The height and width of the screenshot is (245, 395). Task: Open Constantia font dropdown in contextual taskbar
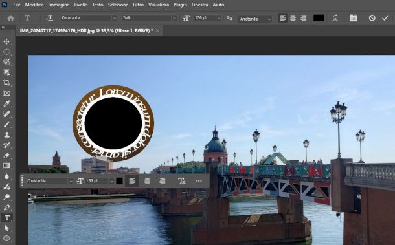point(71,181)
